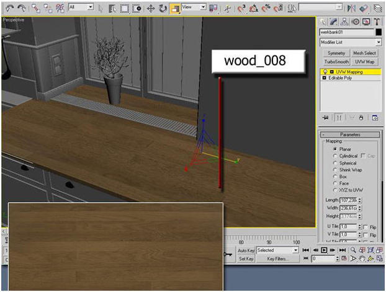Switch to the Utilities hammer tab
Image resolution: width=386 pixels, height=292 pixels.
[x=377, y=22]
